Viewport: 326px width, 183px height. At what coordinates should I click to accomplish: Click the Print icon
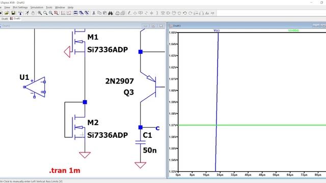123,13
